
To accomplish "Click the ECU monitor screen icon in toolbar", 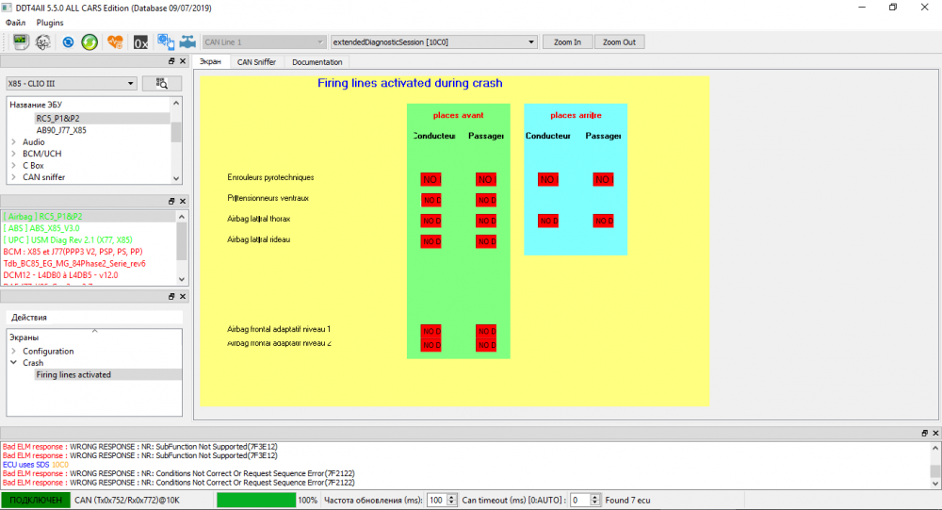I will coord(21,42).
